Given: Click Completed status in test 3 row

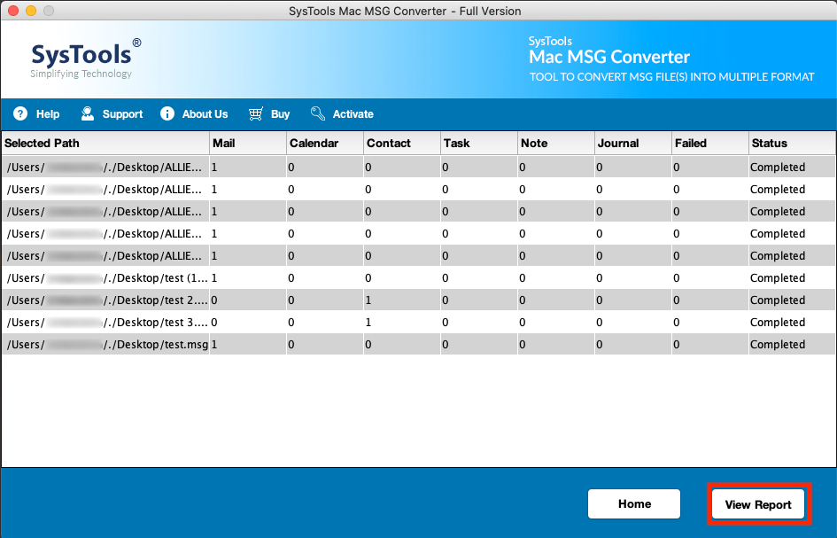Looking at the screenshot, I should pos(778,322).
